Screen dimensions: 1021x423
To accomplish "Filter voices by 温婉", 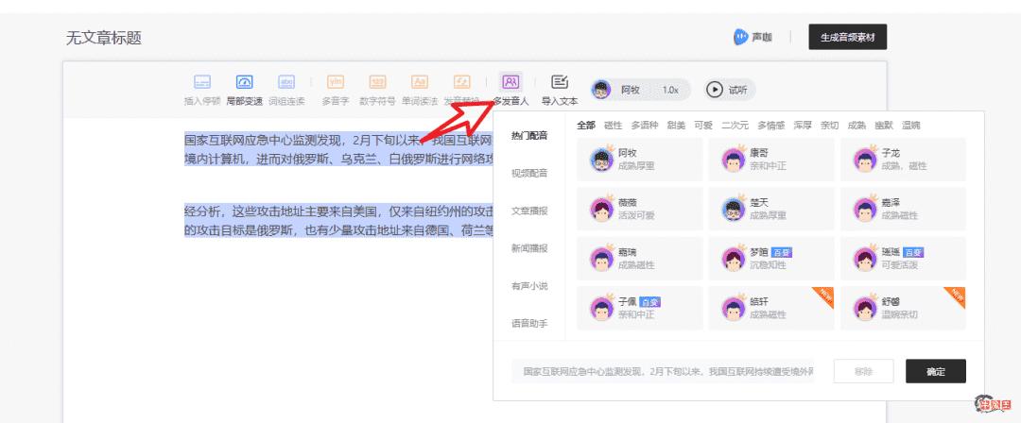I will [x=911, y=126].
